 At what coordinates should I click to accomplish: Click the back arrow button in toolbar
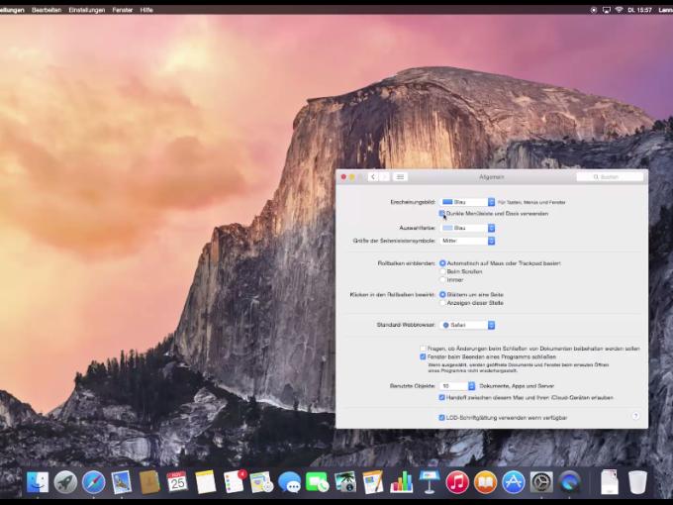pos(373,177)
